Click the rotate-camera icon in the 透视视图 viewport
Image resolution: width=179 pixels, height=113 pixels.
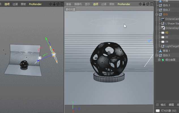coord(148,4)
